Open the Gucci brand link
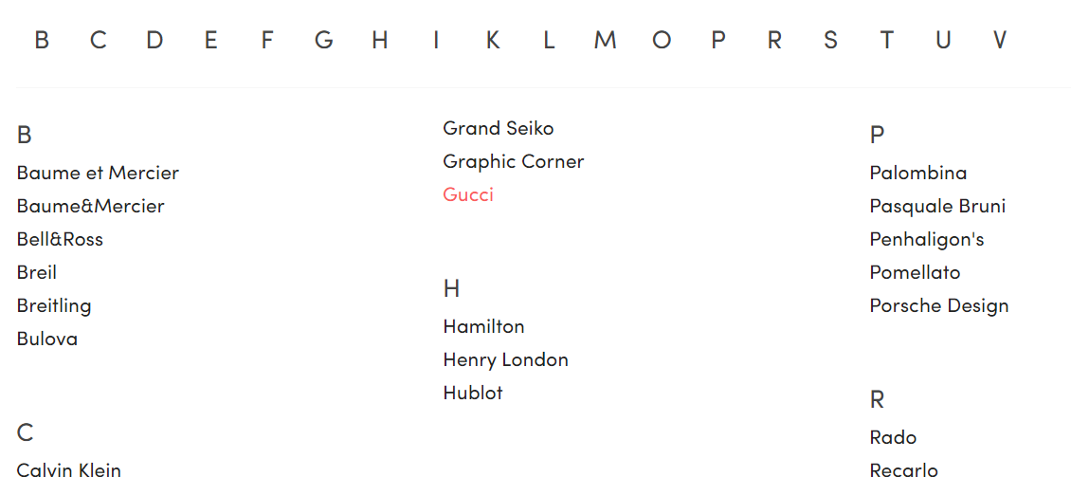The image size is (1071, 477). 468,194
